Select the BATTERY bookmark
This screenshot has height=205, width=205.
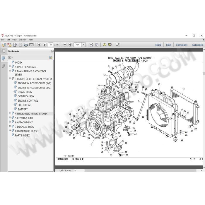point(23,109)
